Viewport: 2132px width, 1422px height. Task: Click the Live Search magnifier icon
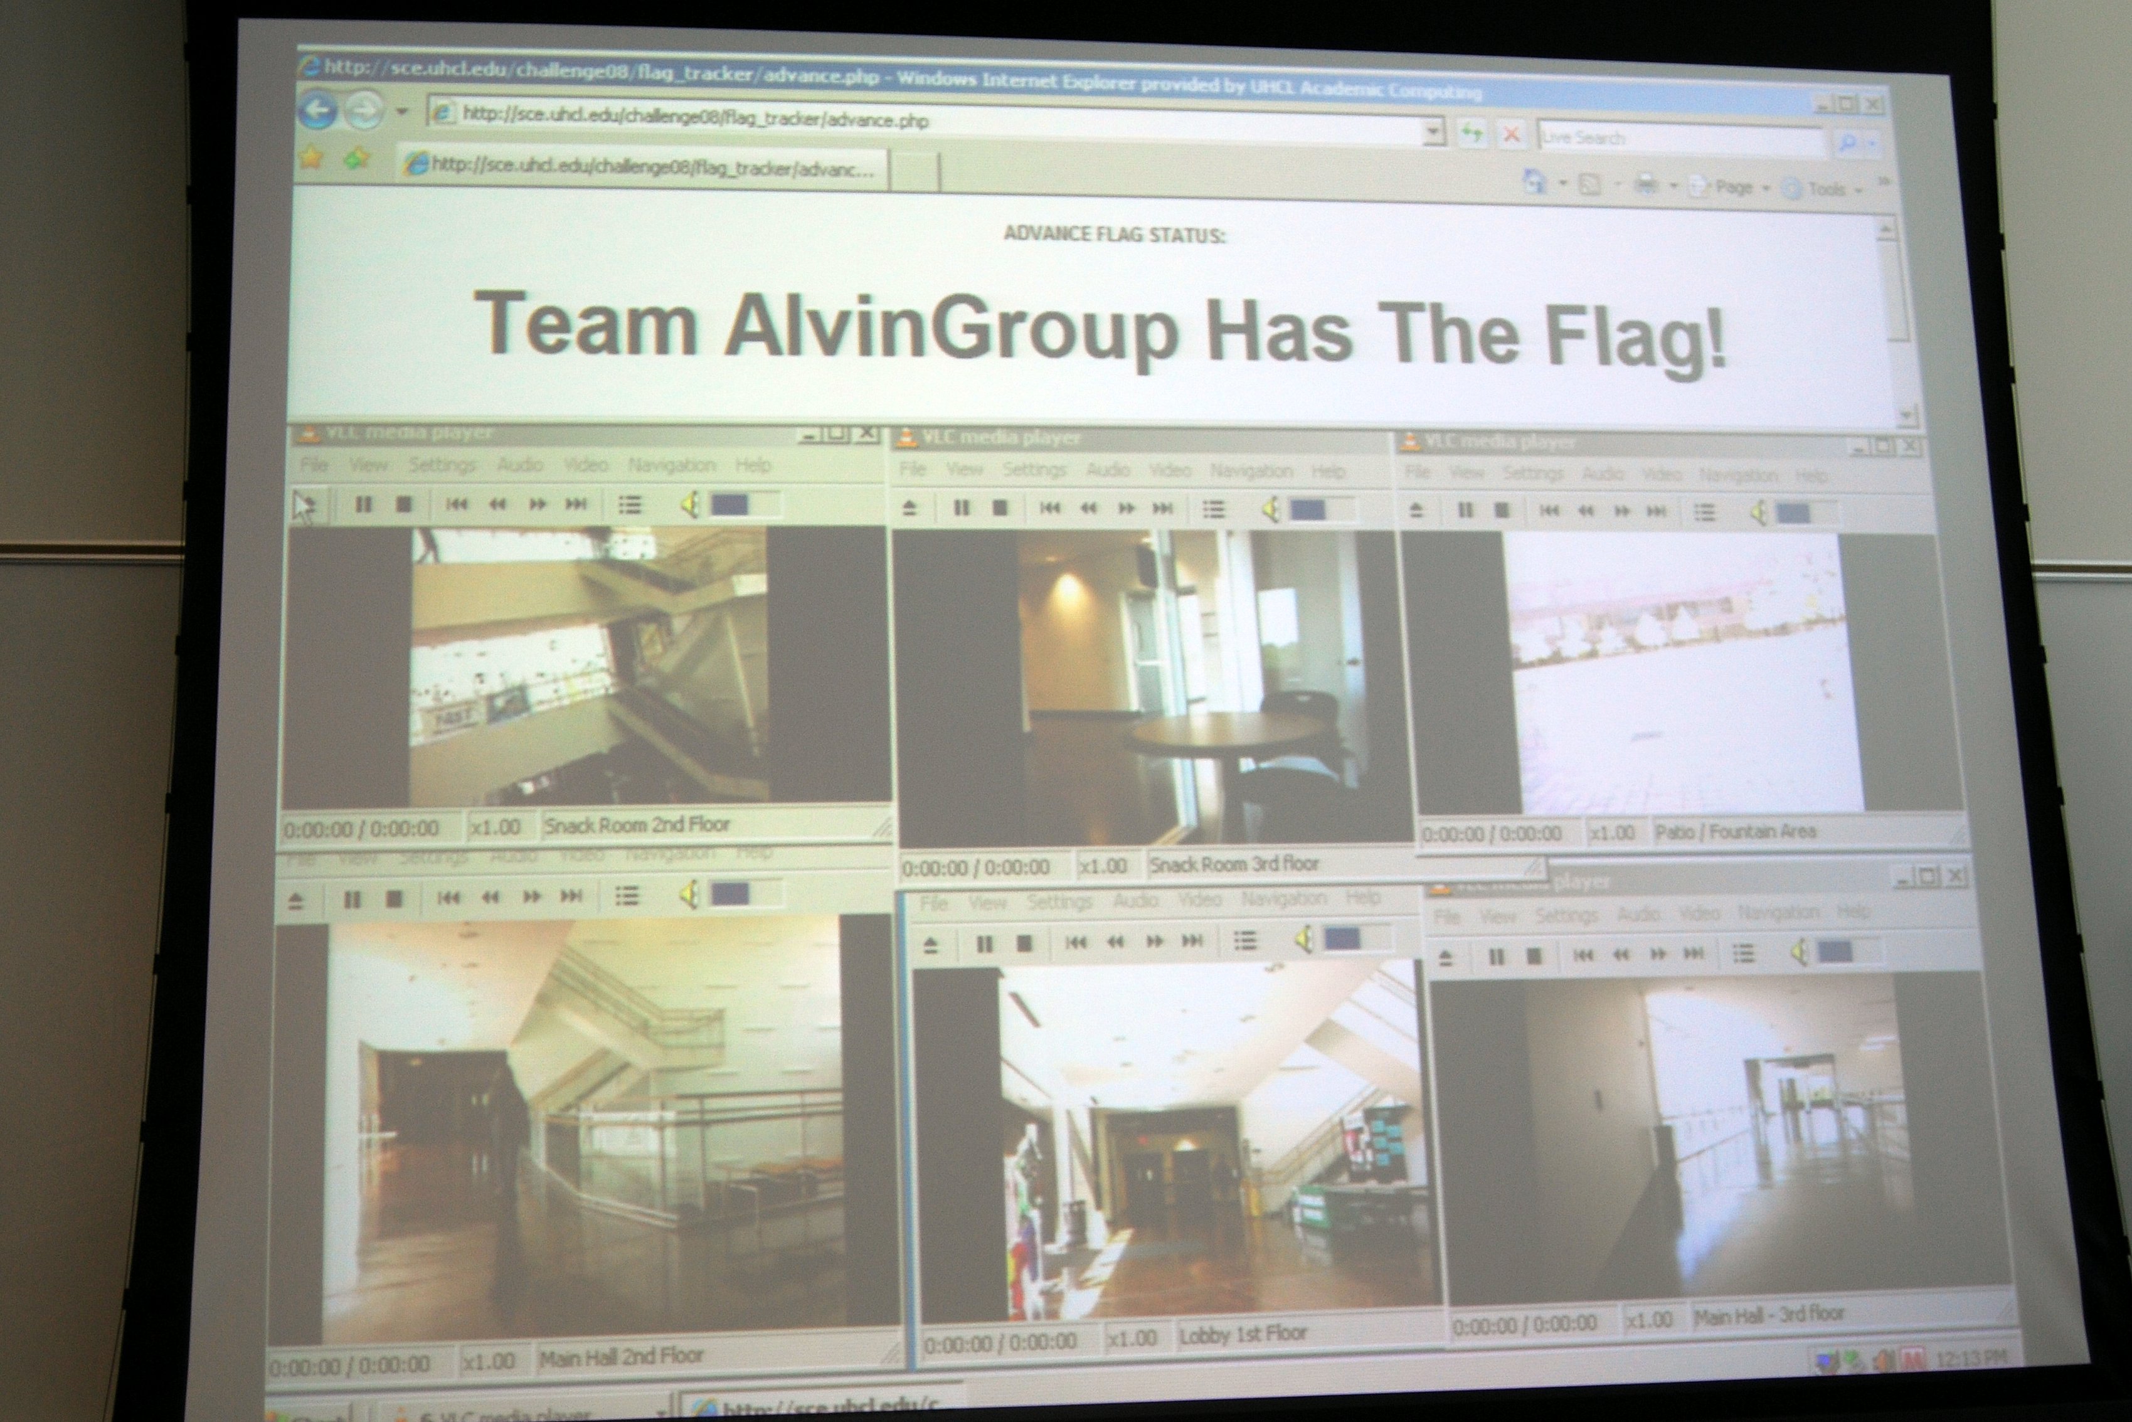pos(1847,142)
